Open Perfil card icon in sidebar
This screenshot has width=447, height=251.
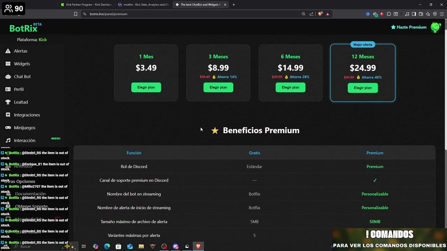8,89
